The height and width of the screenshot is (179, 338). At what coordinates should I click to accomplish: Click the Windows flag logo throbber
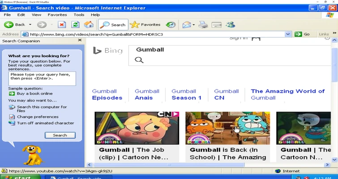(x=330, y=15)
